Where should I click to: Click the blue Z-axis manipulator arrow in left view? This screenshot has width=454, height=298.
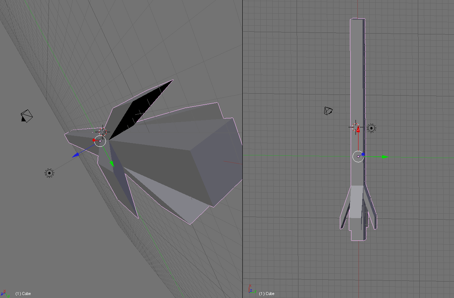76,155
